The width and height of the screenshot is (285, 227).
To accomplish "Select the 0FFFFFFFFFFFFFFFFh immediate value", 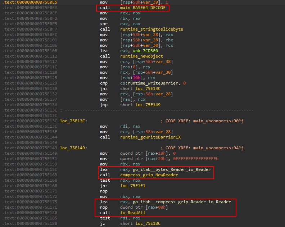I will coord(195,159).
